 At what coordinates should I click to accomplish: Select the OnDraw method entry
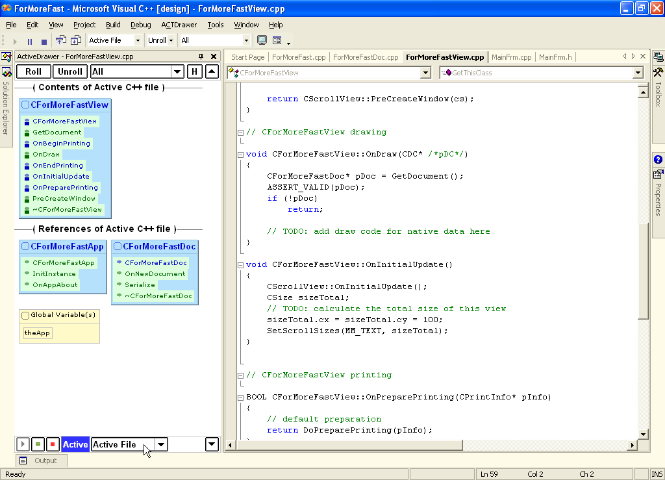click(46, 155)
